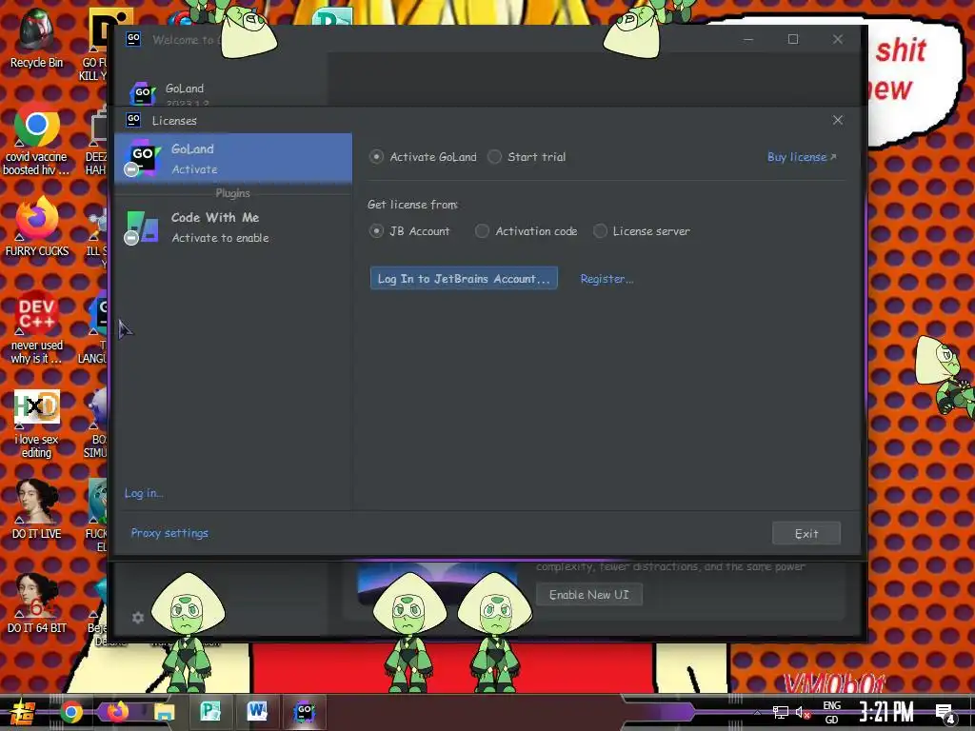Click the Code With Me plugin icon

click(x=142, y=227)
